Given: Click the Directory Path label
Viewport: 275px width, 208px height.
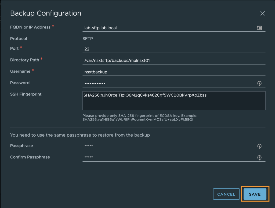Looking at the screenshot, I should [x=24, y=60].
